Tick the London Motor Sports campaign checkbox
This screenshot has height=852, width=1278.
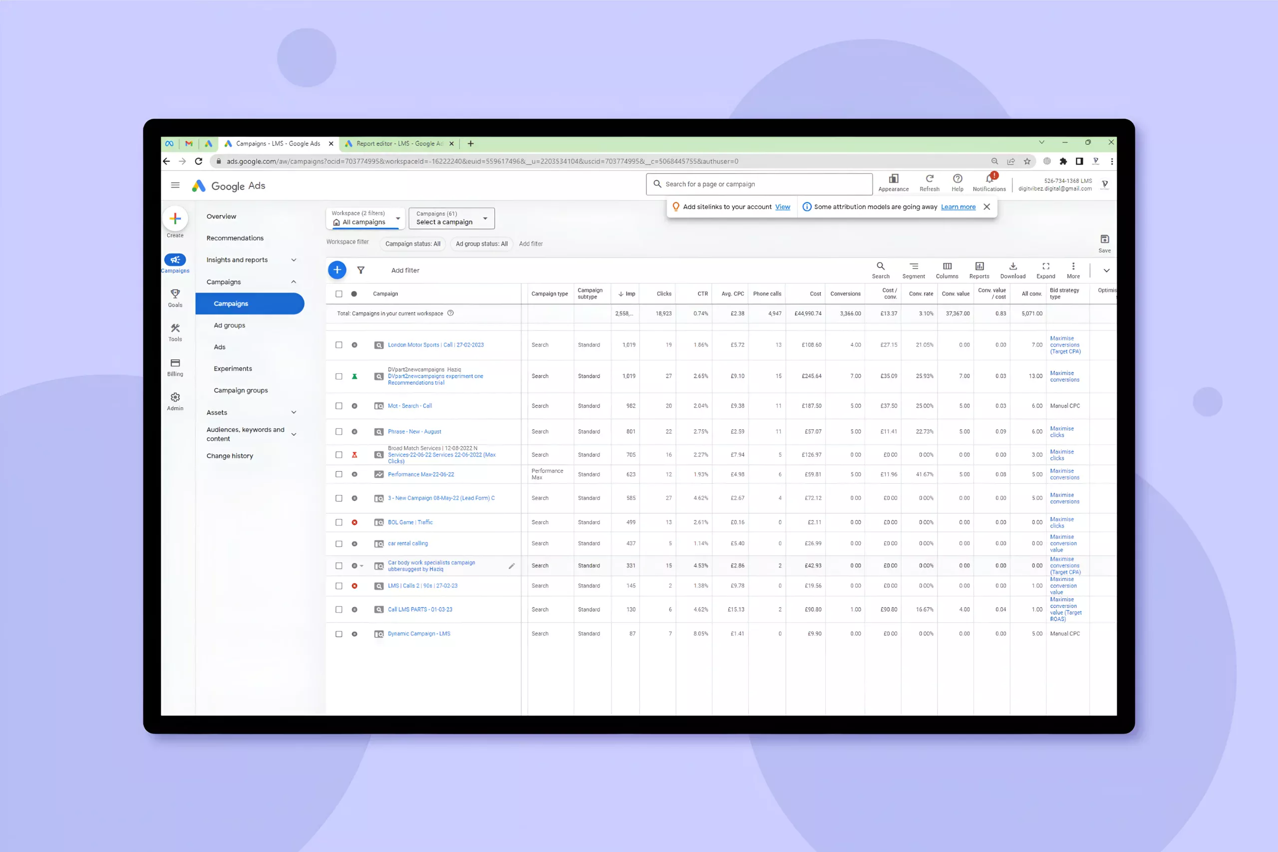(339, 345)
